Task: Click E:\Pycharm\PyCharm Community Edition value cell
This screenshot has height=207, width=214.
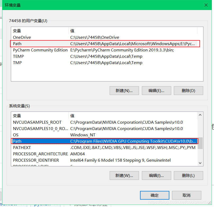Action: pos(122,50)
